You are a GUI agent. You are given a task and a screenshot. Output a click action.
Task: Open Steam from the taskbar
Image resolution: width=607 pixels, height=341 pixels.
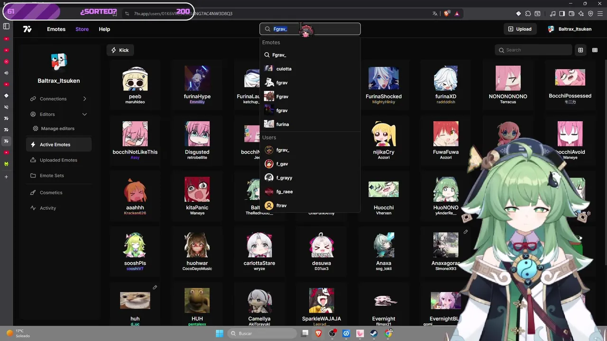(x=374, y=333)
